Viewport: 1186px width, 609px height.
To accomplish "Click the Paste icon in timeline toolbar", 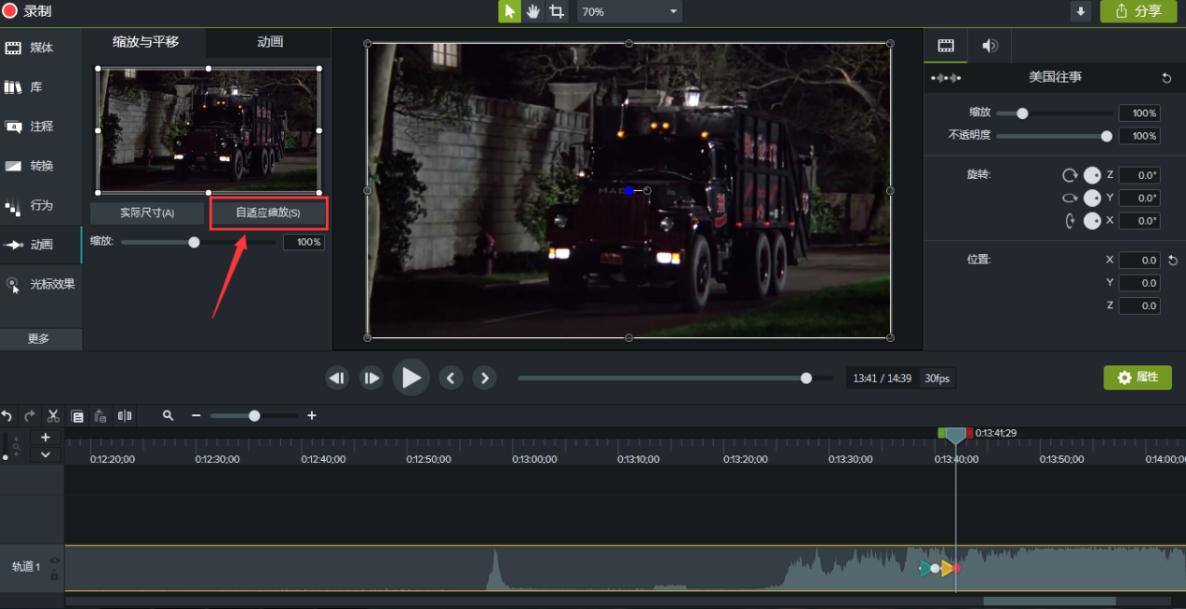I will point(100,416).
